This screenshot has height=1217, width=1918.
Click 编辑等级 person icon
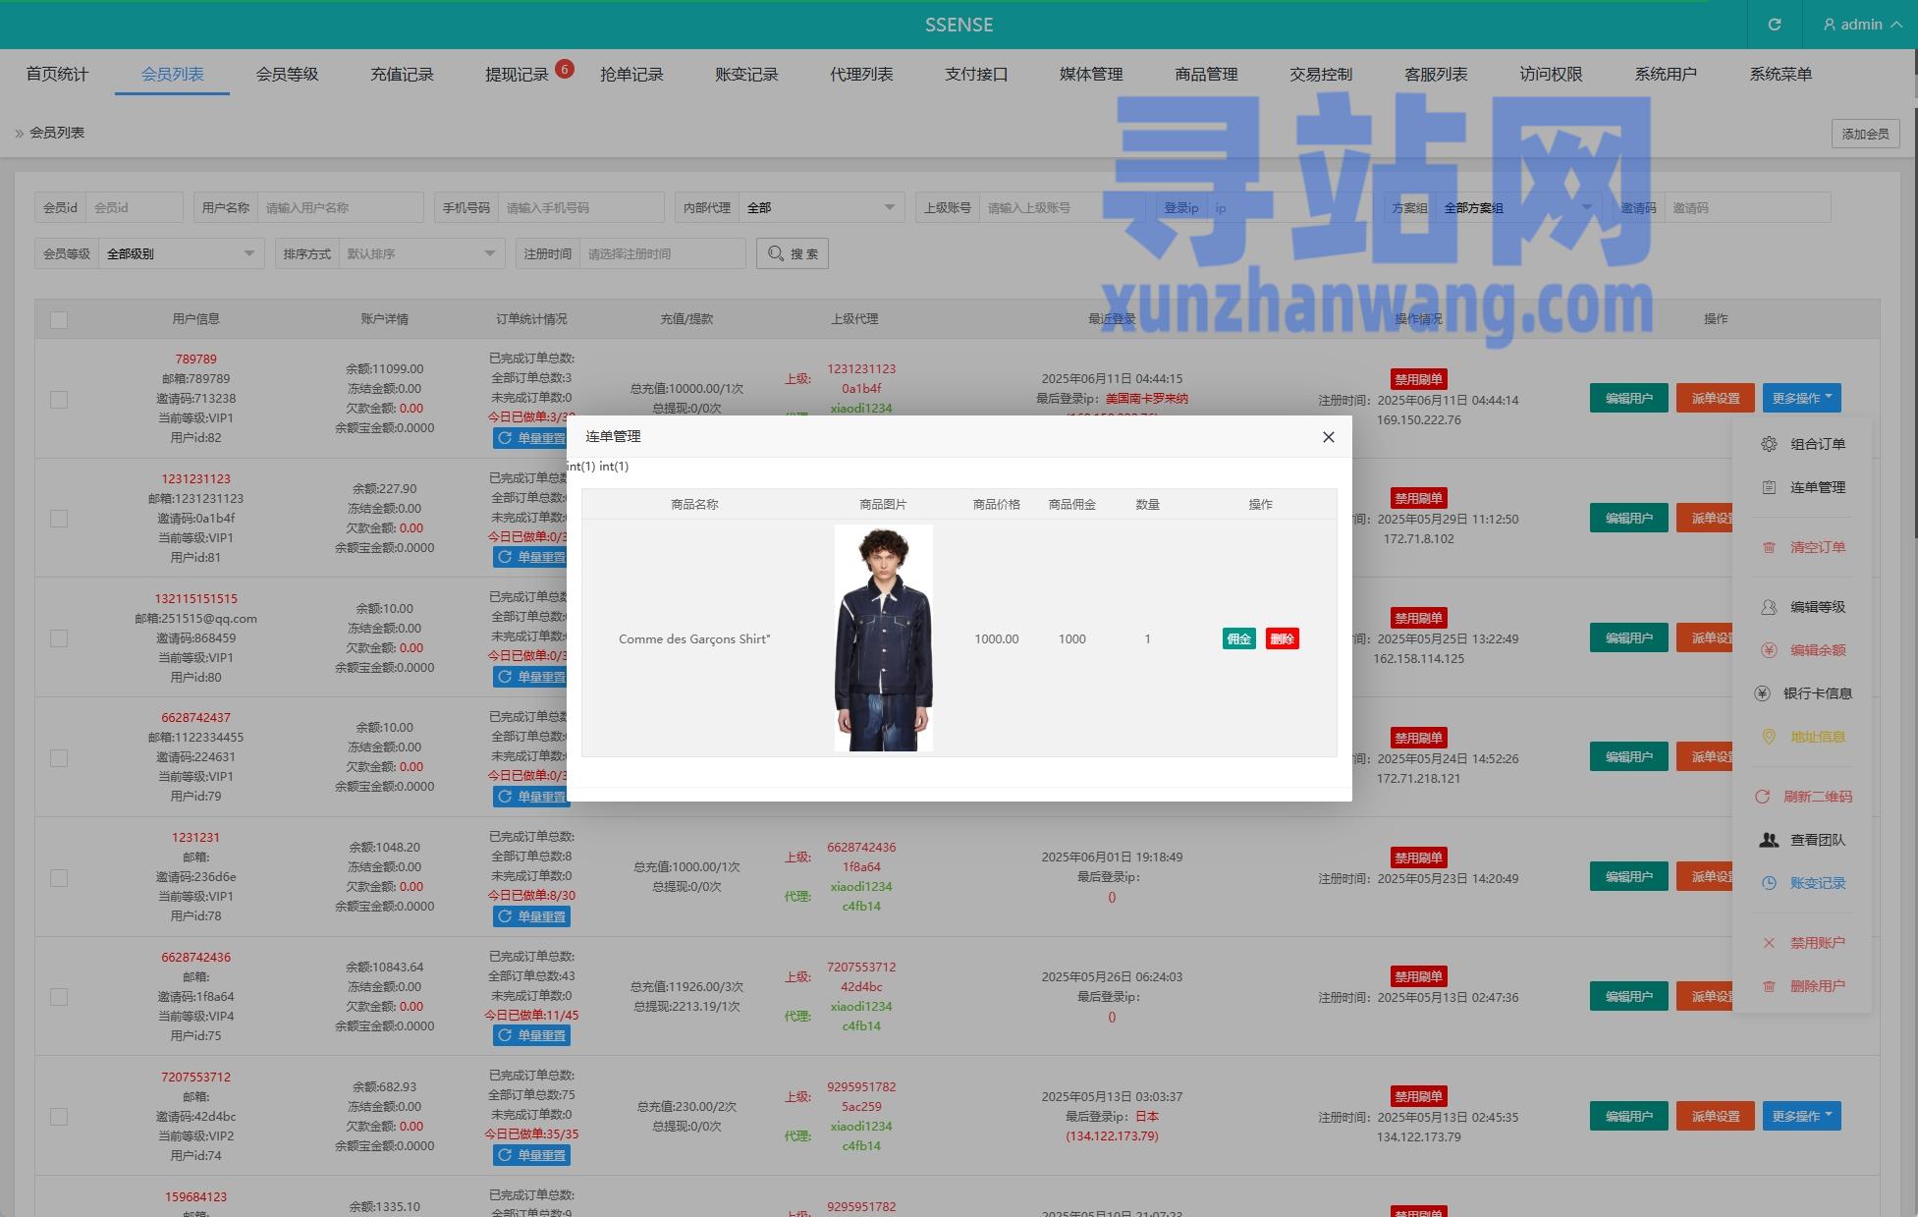pyautogui.click(x=1769, y=607)
